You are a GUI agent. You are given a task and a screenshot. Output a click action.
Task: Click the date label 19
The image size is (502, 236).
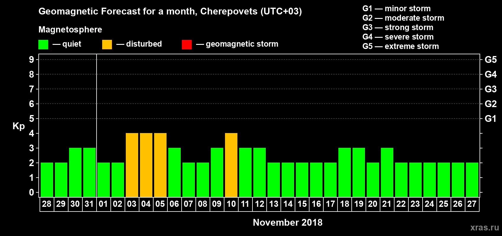pos(359,204)
